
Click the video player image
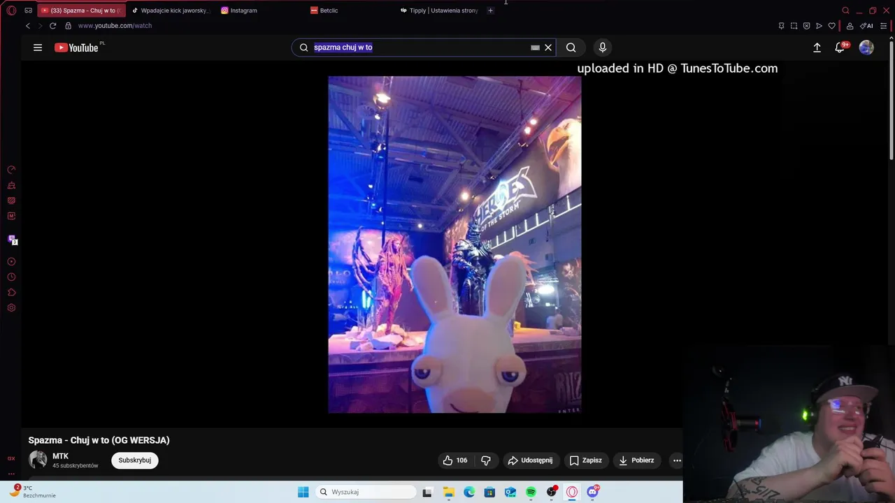[x=454, y=245]
